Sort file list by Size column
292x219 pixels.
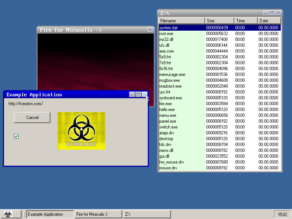(x=219, y=21)
